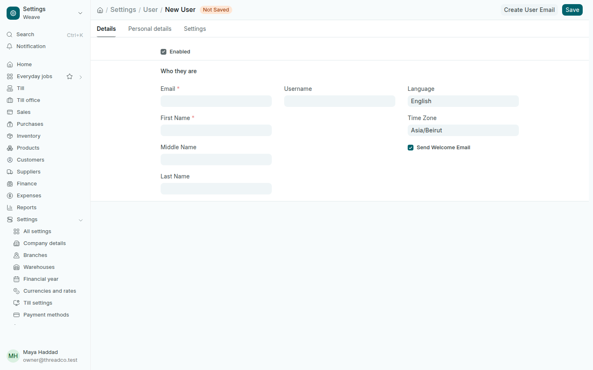
Task: Click the Customers person icon
Action: [x=10, y=160]
